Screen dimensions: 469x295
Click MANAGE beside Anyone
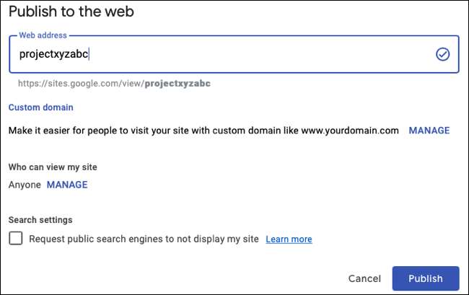pos(67,185)
